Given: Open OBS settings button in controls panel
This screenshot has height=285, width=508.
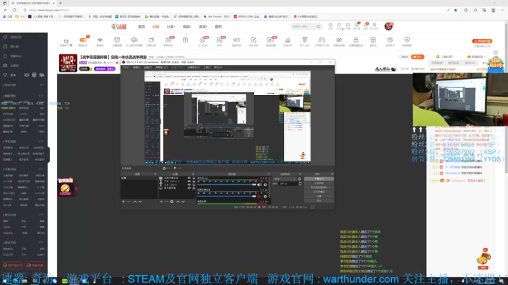Looking at the screenshot, I should click(x=319, y=196).
